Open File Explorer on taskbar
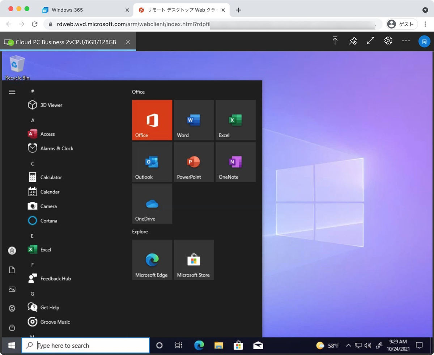The image size is (434, 355). [218, 346]
